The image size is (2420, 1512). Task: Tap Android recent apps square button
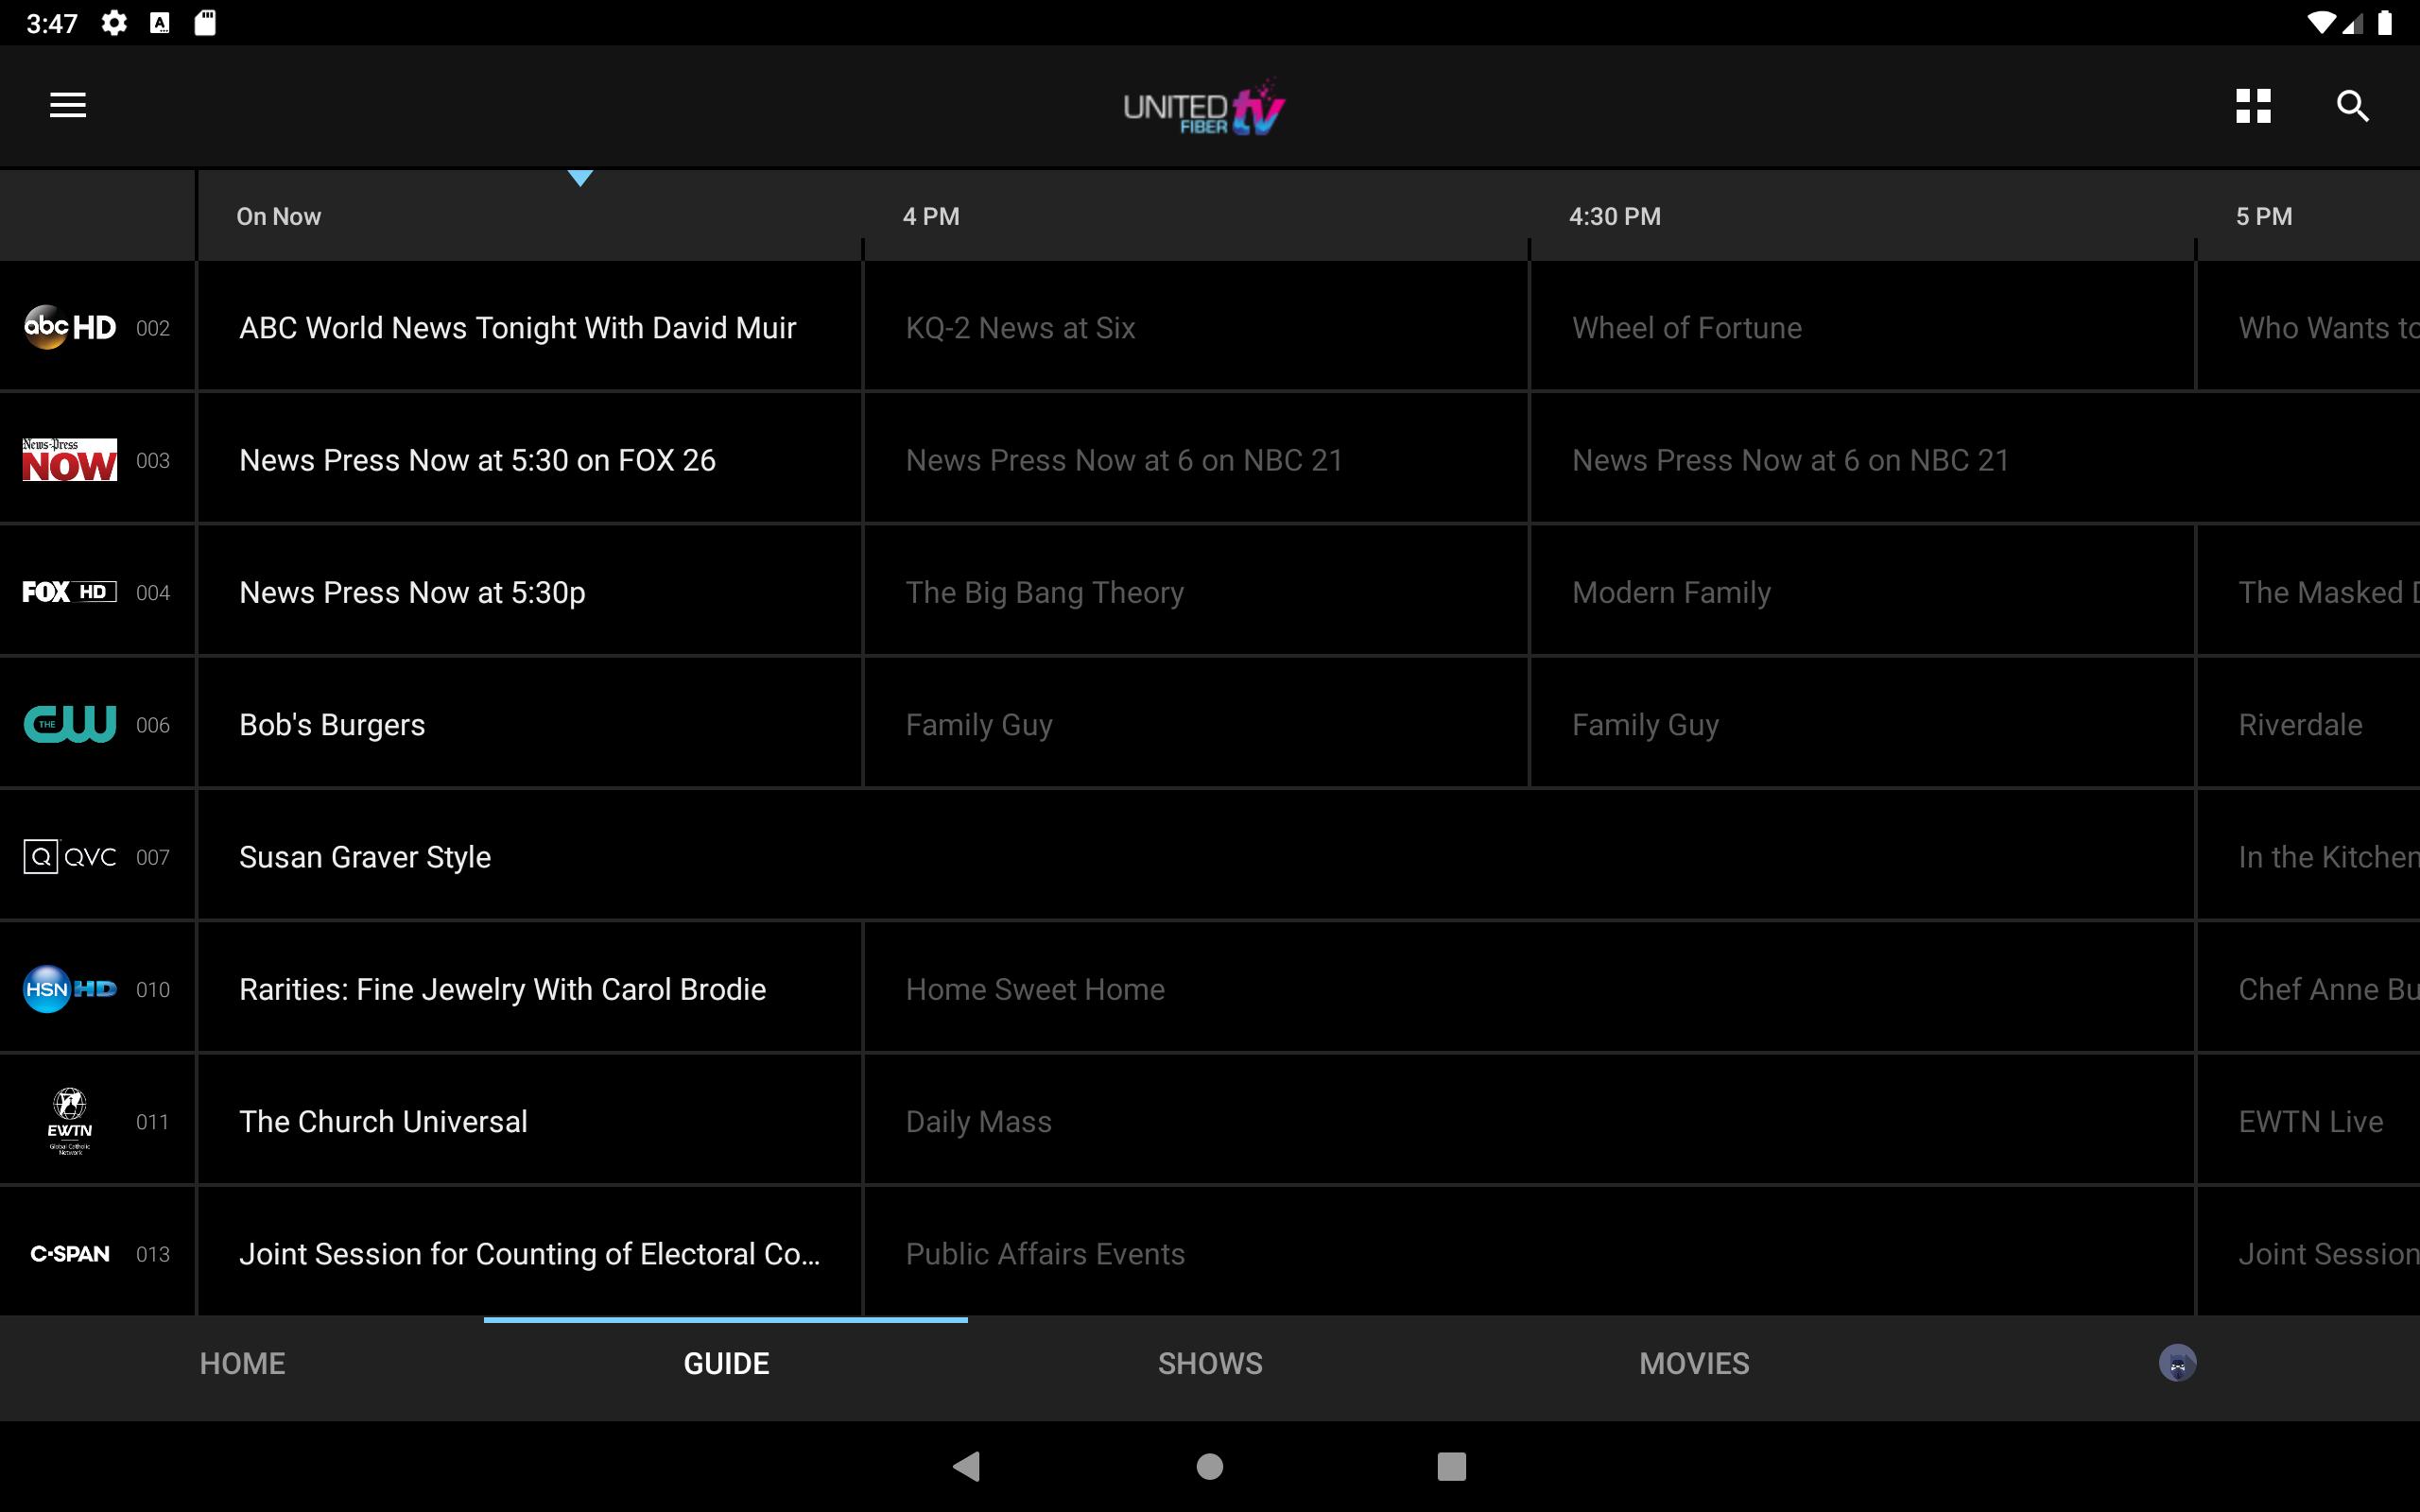tap(1452, 1466)
